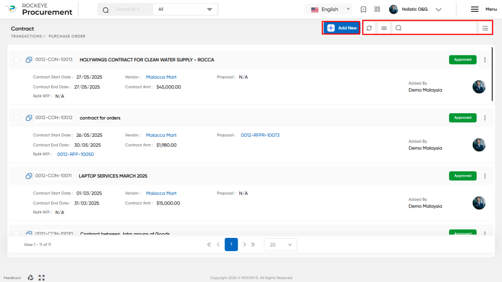This screenshot has width=502, height=282.
Task: Click Demo Malaysia avatar on 0012-CON-10012
Action: click(479, 145)
